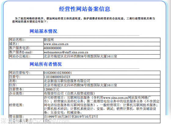Image resolution: width=171 pixels, height=125 pixels.
Task: Select the phone number 4006900000
Action: [x=53, y=48]
